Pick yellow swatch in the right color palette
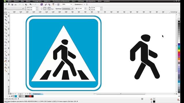Image resolution: width=184 pixels, height=103 pixels. pos(179,50)
